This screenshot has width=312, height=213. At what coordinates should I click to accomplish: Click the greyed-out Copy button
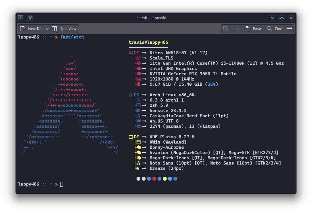(232, 29)
